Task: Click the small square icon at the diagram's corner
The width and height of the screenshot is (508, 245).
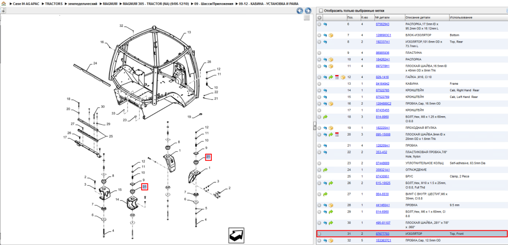Action: point(306,18)
